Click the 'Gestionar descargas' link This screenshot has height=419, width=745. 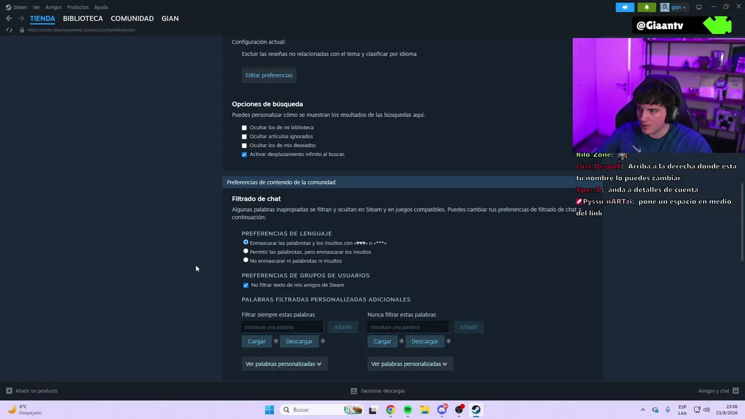coord(383,391)
